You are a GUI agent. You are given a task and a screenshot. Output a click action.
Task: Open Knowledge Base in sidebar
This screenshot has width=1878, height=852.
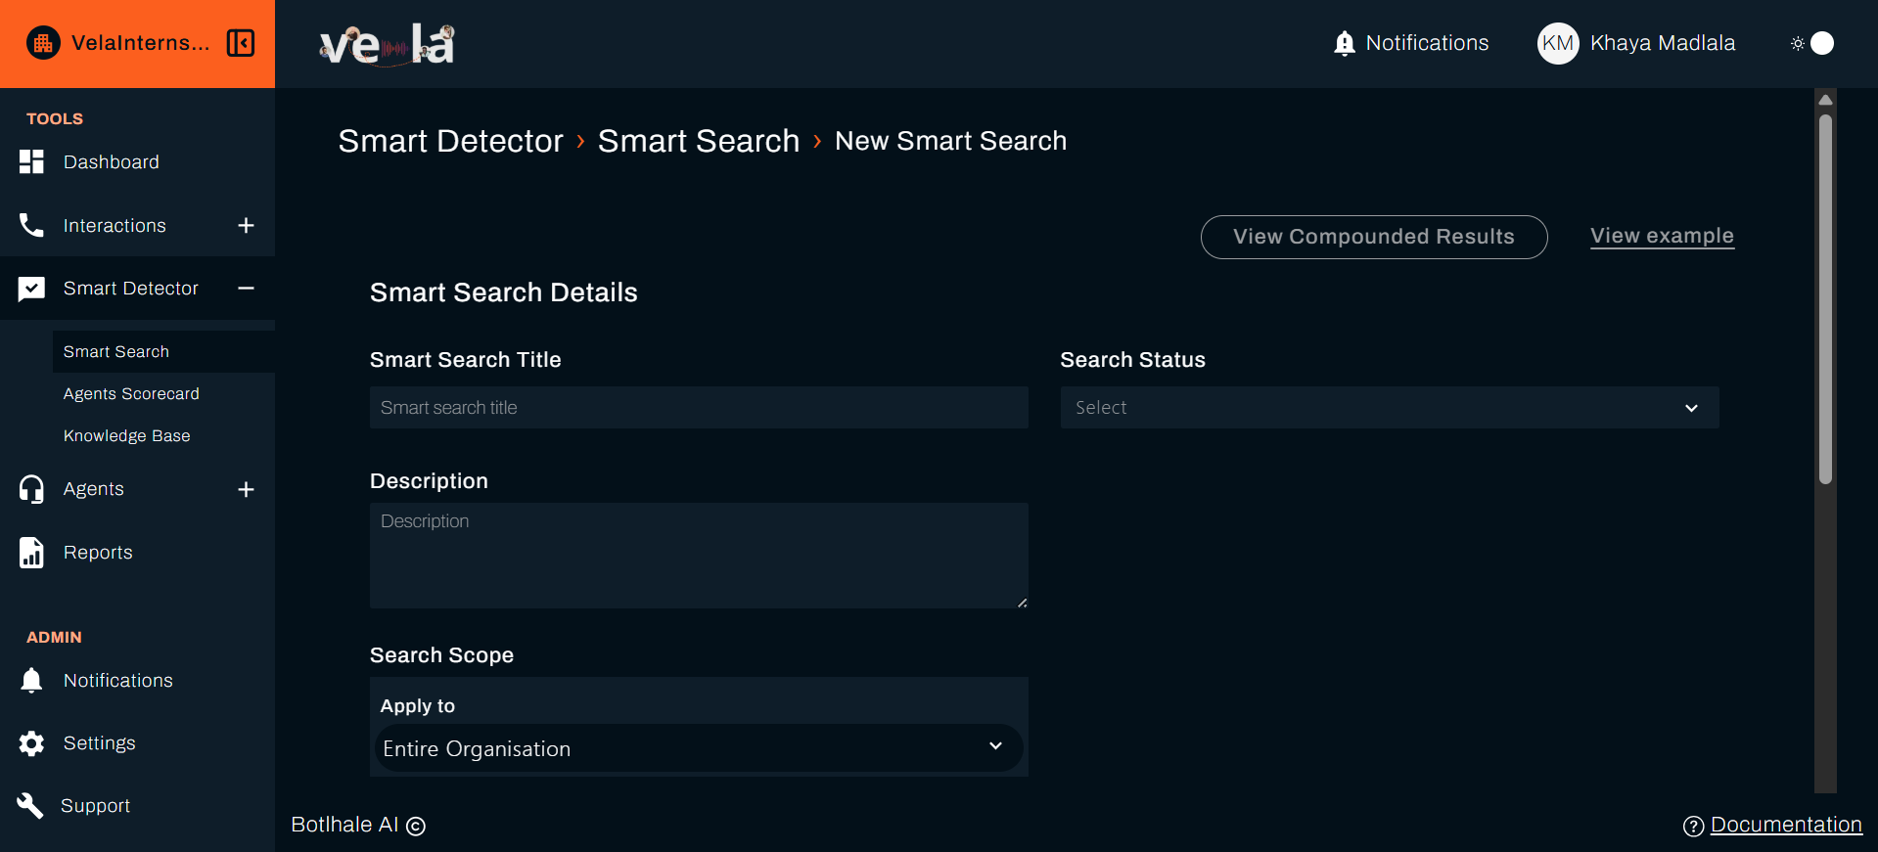pos(127,436)
